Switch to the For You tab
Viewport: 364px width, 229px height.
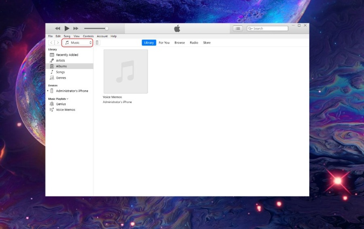tap(164, 43)
